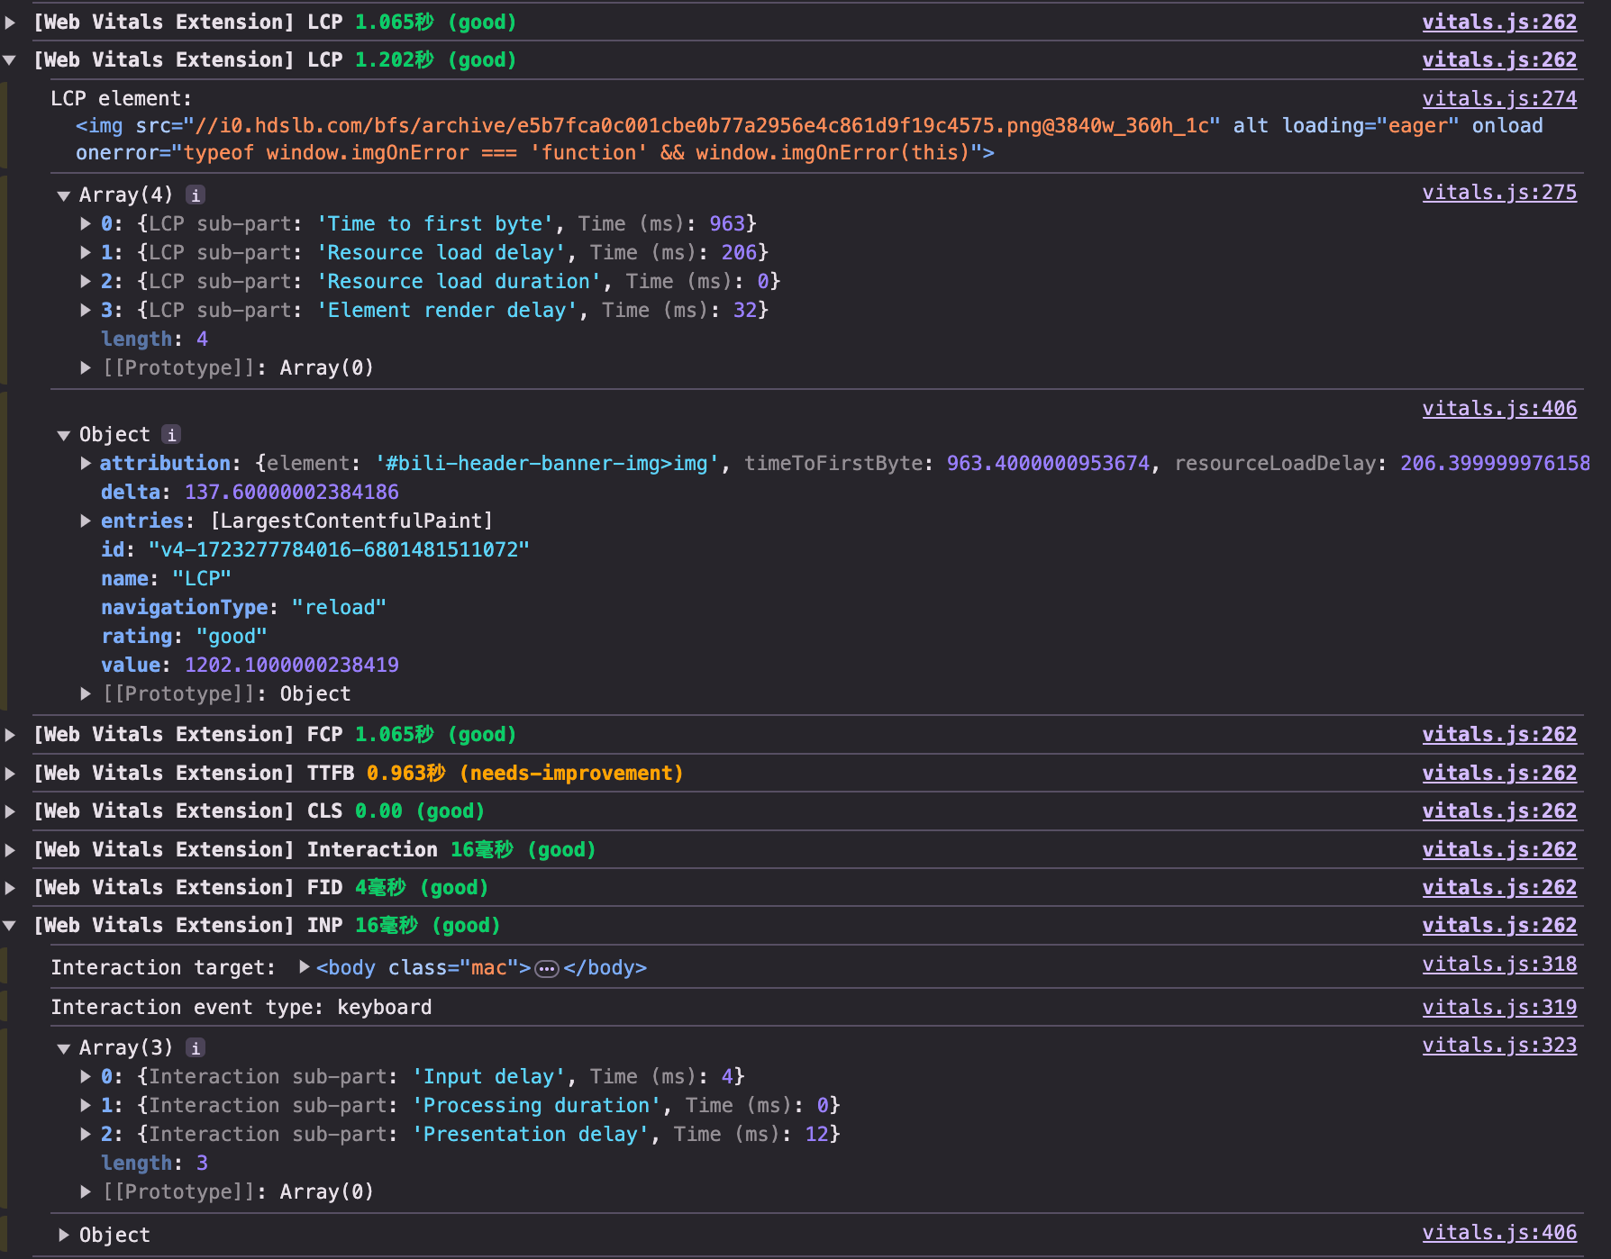1611x1259 pixels.
Task: Expand the attribution property of the Object
Action: click(x=86, y=464)
